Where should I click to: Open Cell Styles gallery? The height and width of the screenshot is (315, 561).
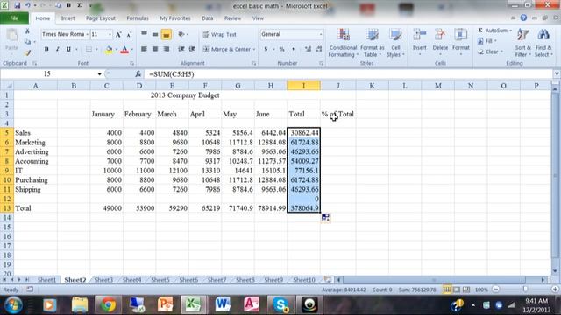395,43
